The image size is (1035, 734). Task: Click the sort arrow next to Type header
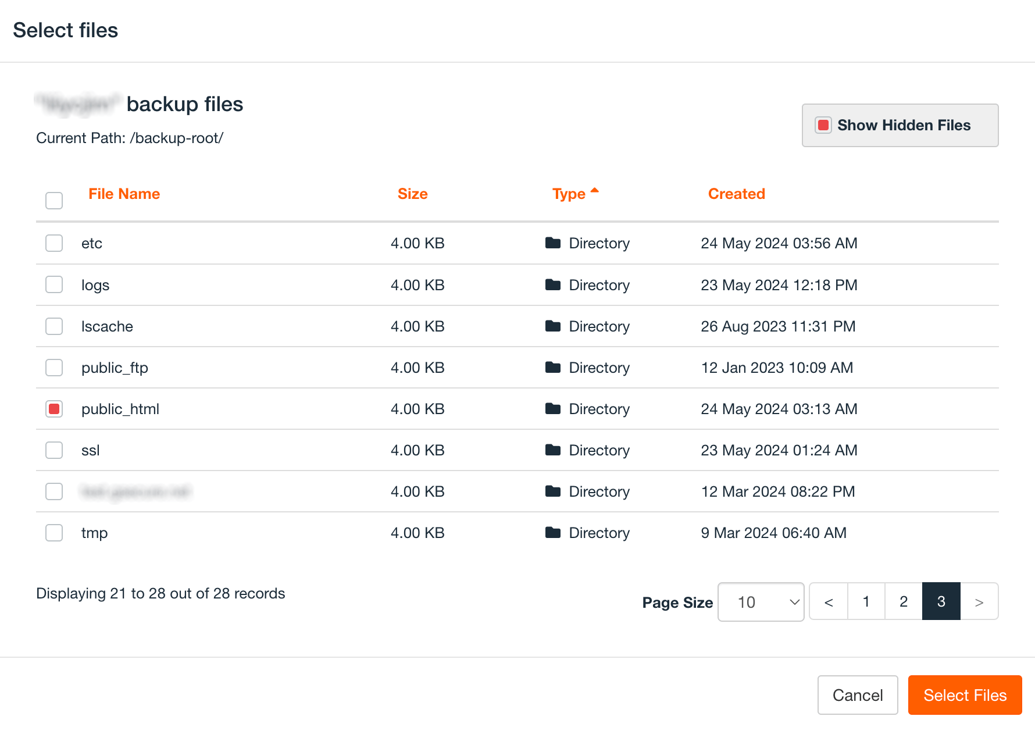(x=594, y=191)
